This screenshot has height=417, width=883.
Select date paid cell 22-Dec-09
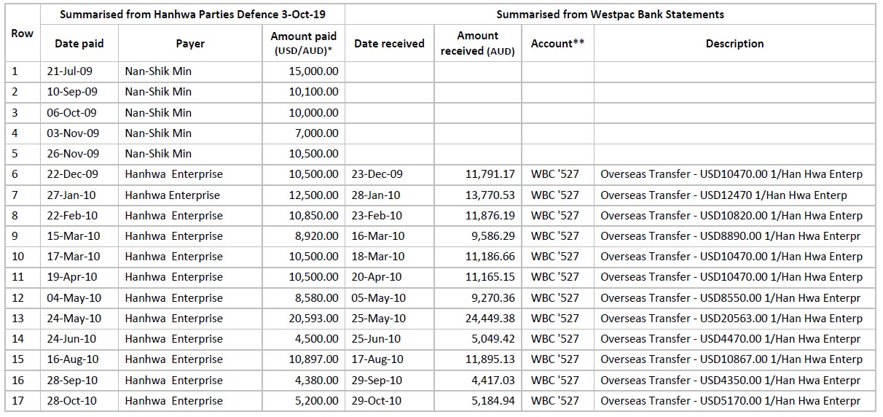click(71, 174)
